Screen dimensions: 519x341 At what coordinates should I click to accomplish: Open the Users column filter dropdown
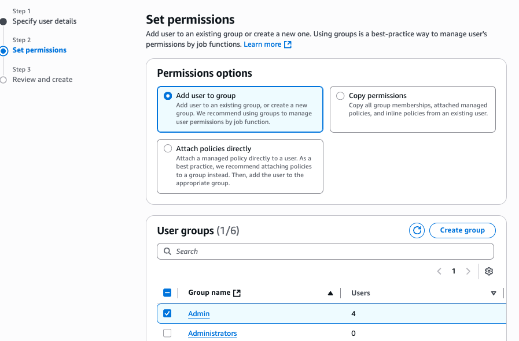point(494,293)
